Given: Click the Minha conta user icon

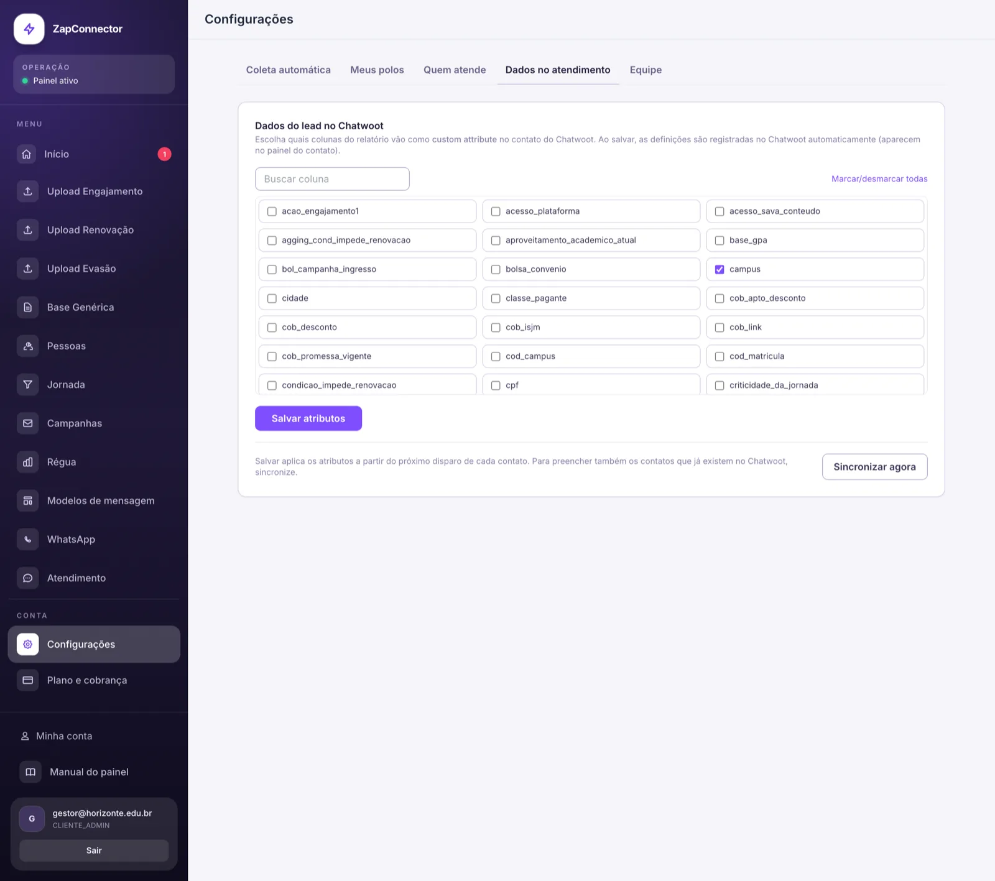Looking at the screenshot, I should [25, 736].
